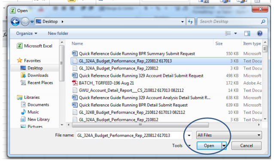The height and width of the screenshot is (161, 274).
Task: Open the view options dropdown arrow
Action: 235,33
